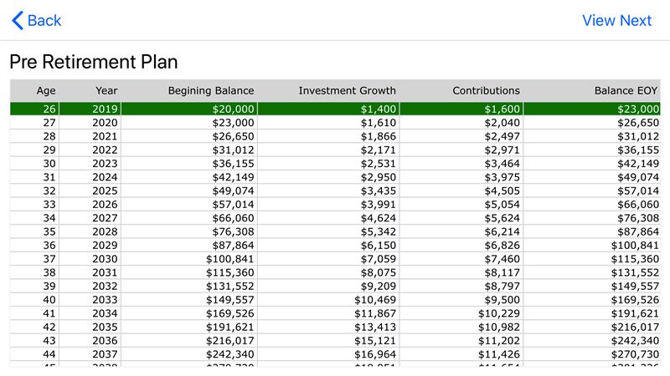This screenshot has width=670, height=376.
Task: Click investment growth $3,435 cell
Action: tap(328, 191)
